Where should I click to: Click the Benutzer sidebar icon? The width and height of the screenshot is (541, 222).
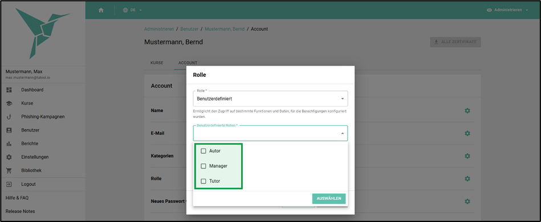click(x=9, y=130)
